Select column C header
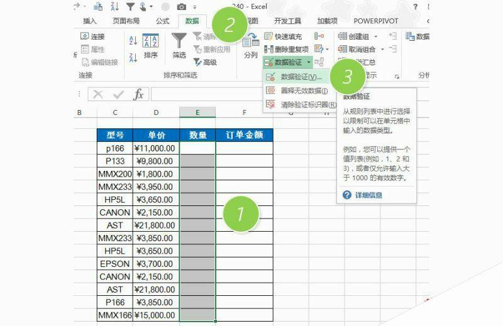The image size is (503, 326). pyautogui.click(x=115, y=112)
